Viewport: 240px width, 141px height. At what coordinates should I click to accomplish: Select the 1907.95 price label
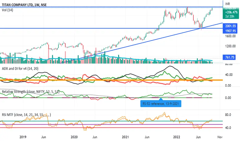click(x=230, y=31)
